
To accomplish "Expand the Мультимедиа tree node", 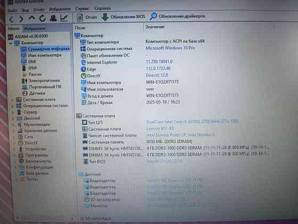I will (x=13, y=125).
